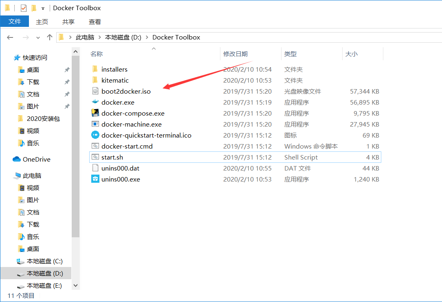Click the Local Disk (E:) drive icon
Screen dimensions: 442x302
(21, 286)
